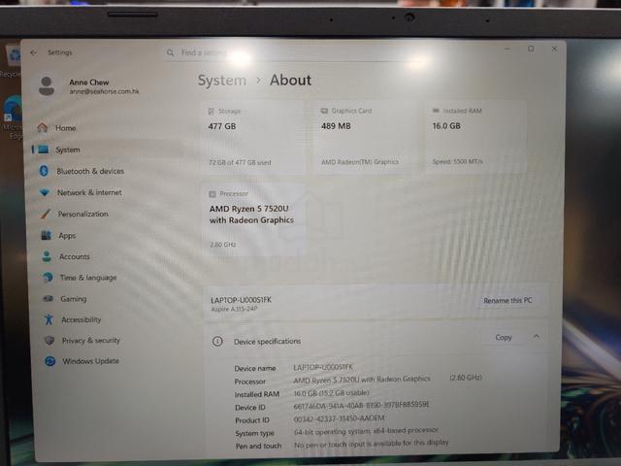This screenshot has width=621, height=466.
Task: Open Microsoft Edge desktop shortcut
Action: [x=13, y=116]
